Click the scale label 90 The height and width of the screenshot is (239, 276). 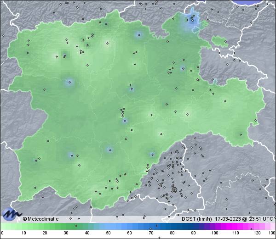[x=193, y=233]
